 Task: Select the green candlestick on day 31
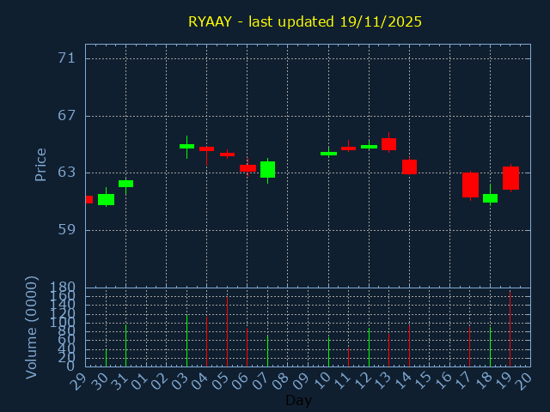click(125, 183)
